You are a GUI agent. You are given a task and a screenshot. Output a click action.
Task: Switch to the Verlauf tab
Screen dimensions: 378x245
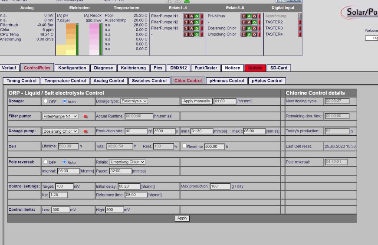tap(9, 68)
